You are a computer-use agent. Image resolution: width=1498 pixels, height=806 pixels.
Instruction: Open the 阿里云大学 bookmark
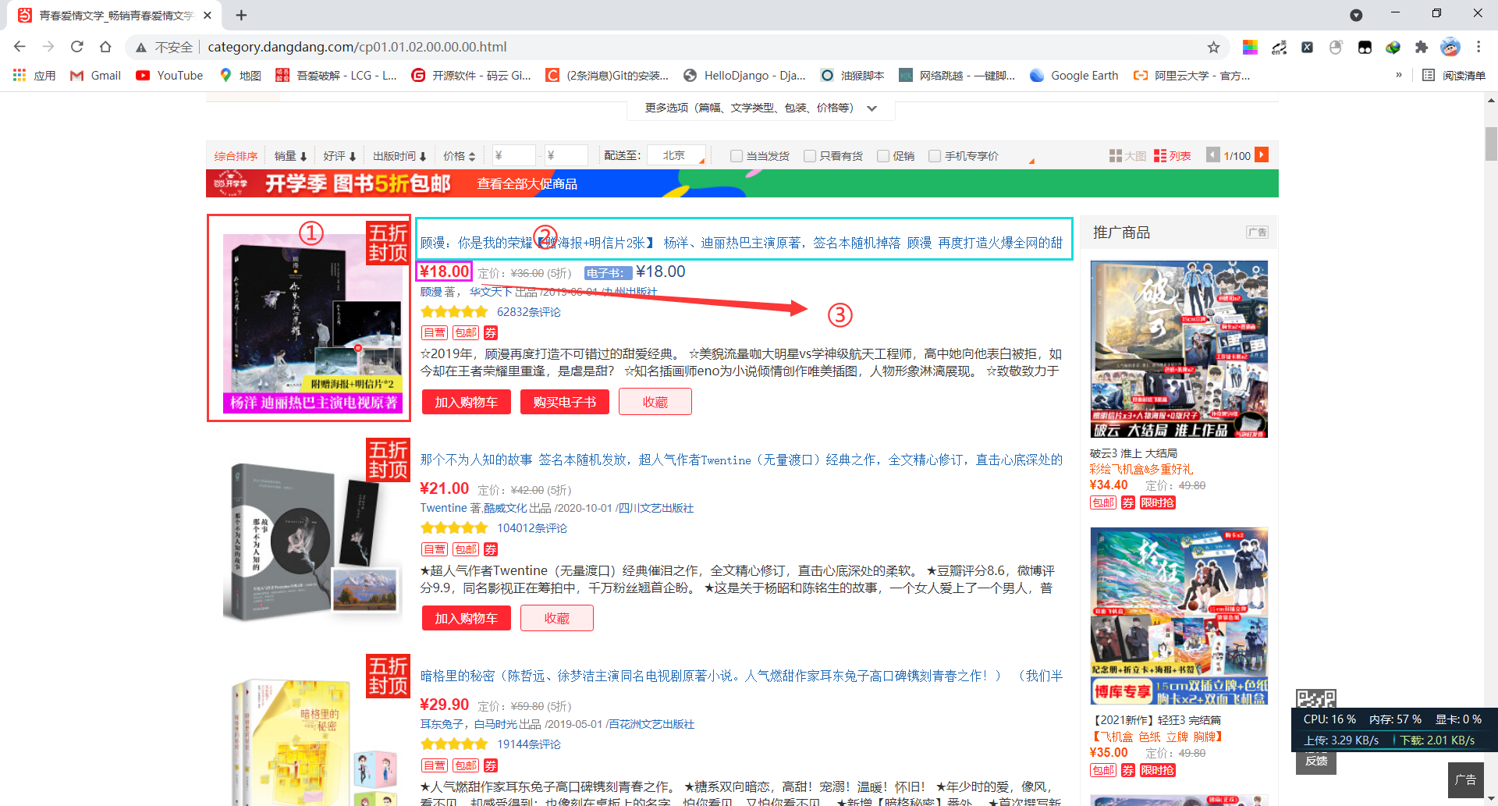(x=1191, y=76)
